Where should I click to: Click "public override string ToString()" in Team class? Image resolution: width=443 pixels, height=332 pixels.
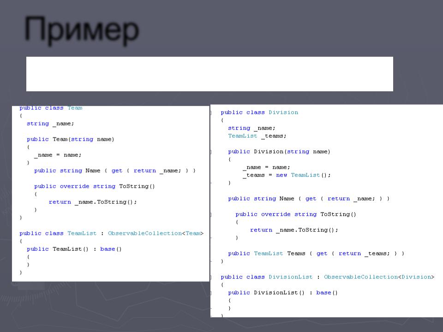(x=94, y=186)
